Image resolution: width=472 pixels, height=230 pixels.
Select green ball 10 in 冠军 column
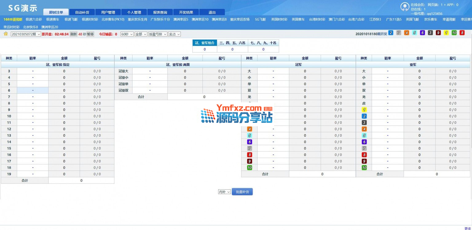click(x=249, y=168)
